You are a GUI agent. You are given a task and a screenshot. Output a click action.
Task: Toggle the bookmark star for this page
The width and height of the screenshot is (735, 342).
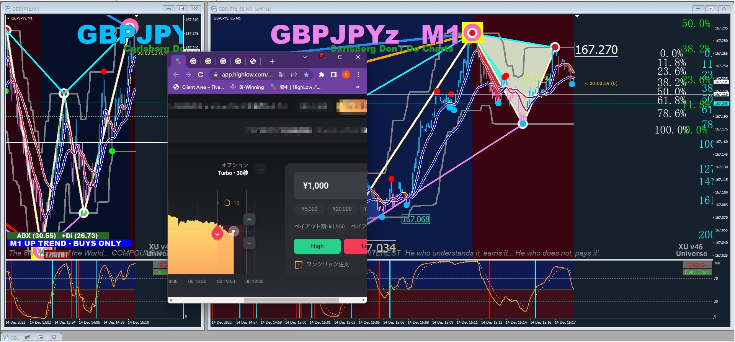click(x=306, y=75)
